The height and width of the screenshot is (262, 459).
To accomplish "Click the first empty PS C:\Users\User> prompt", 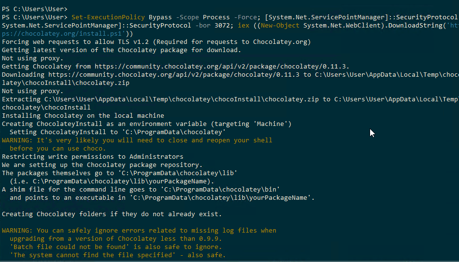I will 34,9.
